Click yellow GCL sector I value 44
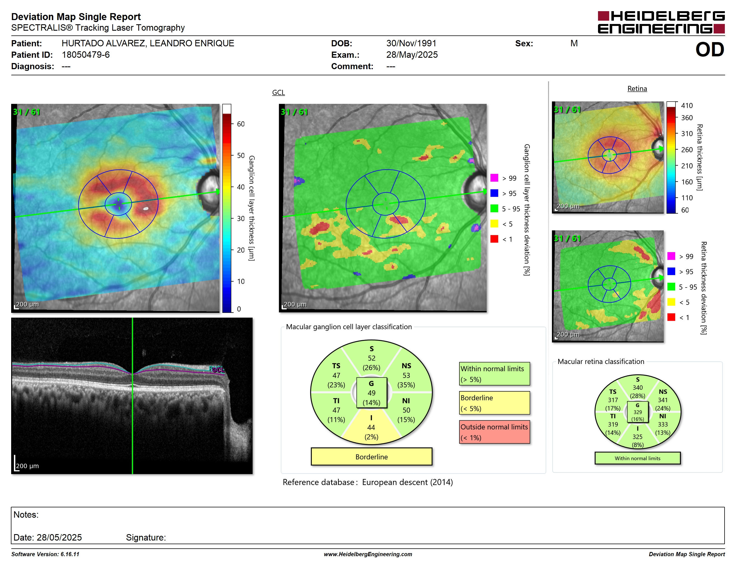This screenshot has height=569, width=736. coord(371,427)
